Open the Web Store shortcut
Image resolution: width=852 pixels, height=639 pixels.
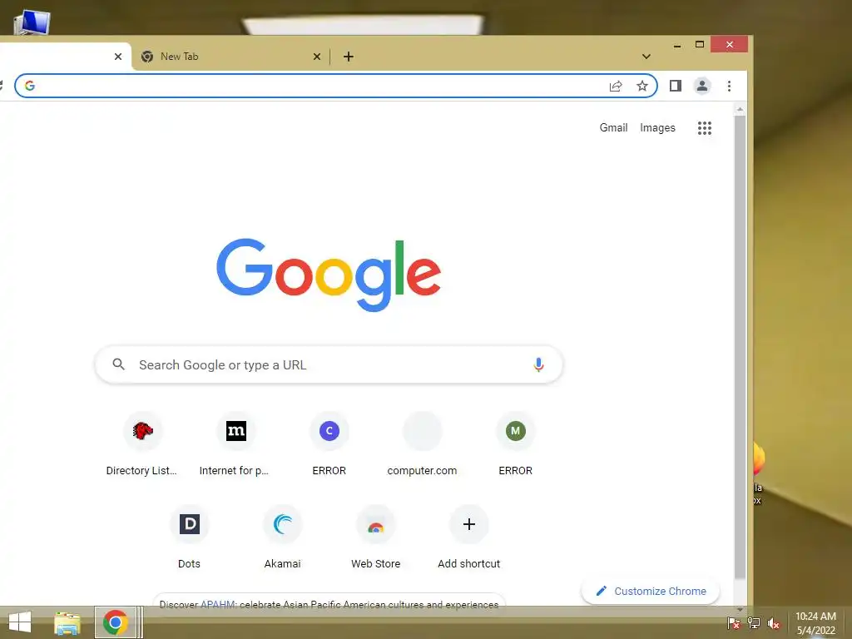point(375,537)
